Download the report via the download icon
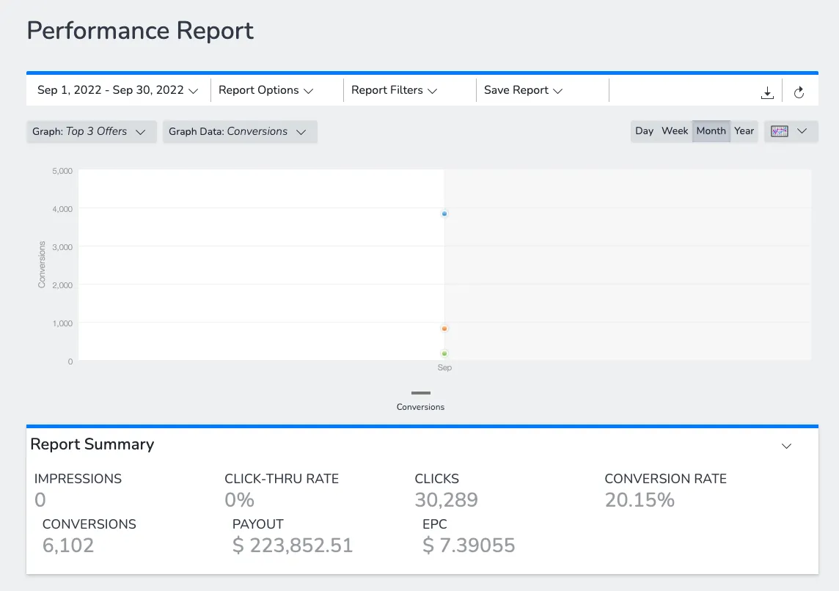The image size is (839, 591). pyautogui.click(x=767, y=92)
